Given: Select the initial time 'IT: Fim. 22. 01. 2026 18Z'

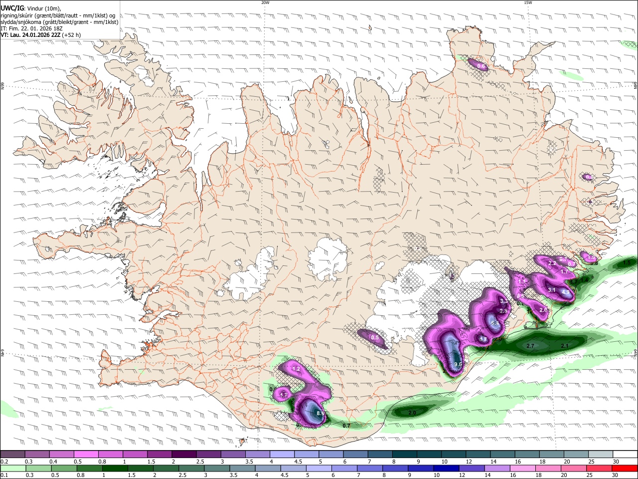Looking at the screenshot, I should [x=31, y=28].
